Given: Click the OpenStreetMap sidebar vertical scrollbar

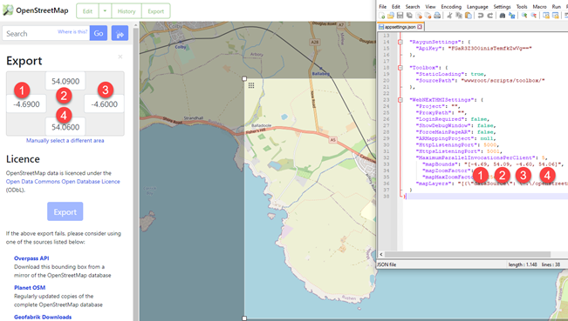Looking at the screenshot, I should point(136,173).
